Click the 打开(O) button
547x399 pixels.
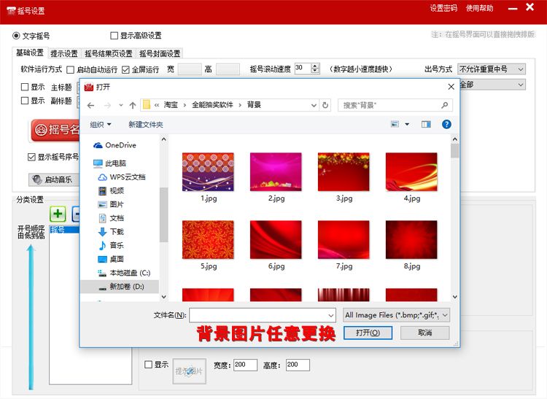(368, 333)
